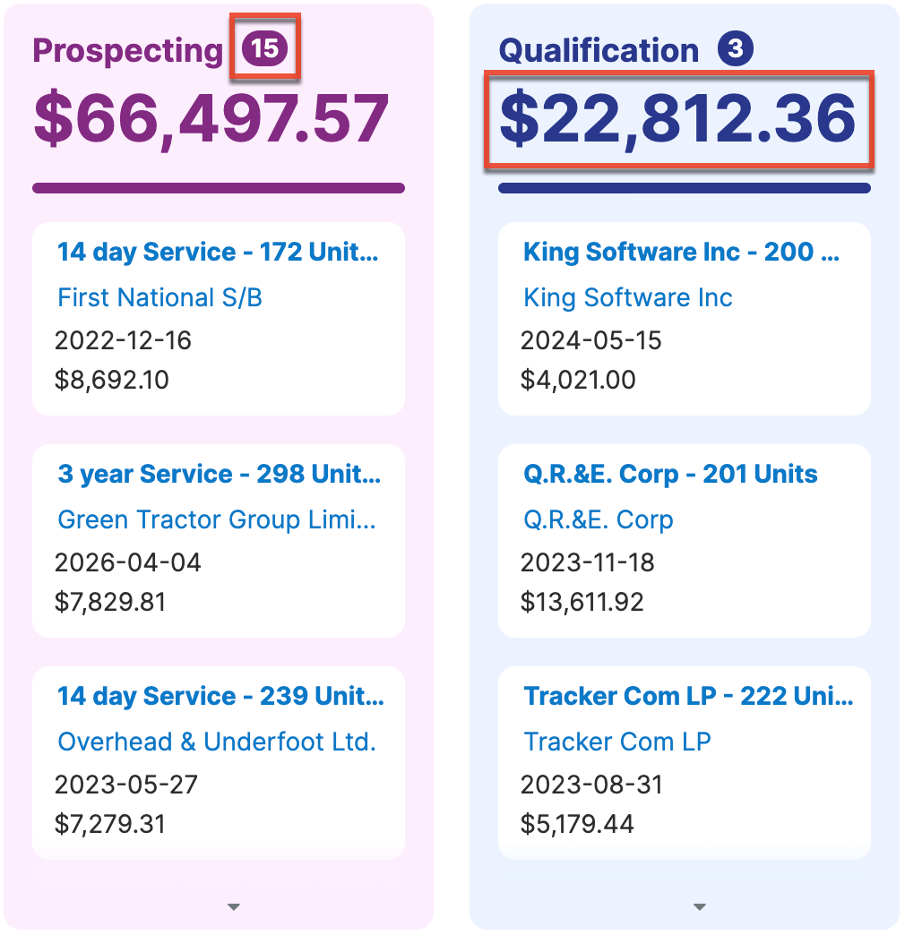Open the First National S/B account
This screenshot has height=935, width=905.
click(159, 297)
